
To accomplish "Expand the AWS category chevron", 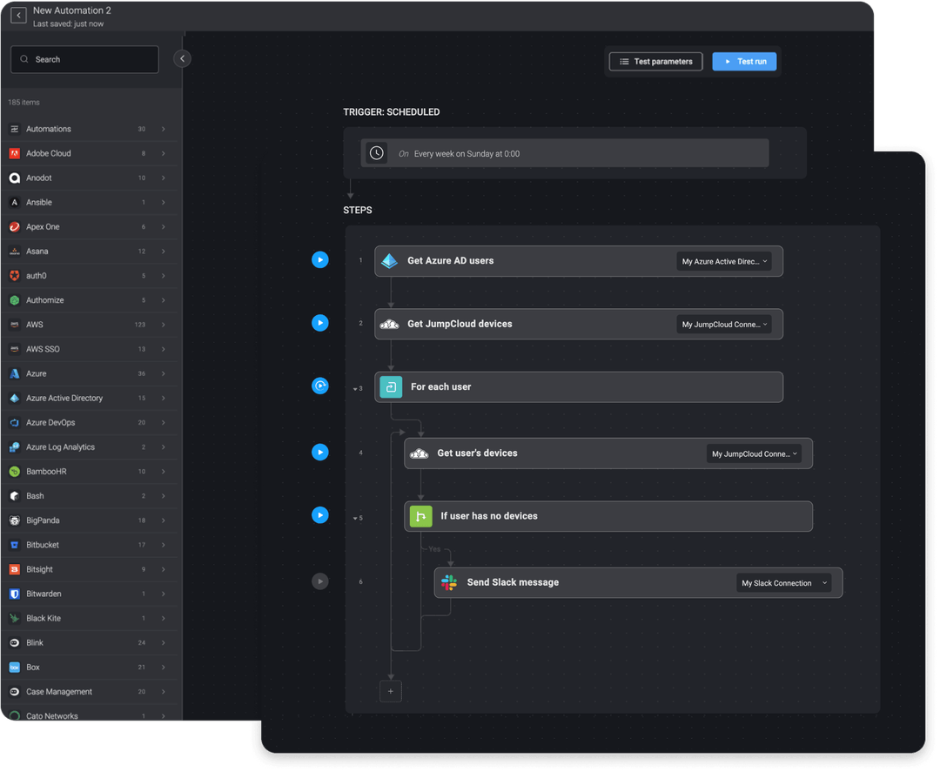I will [x=163, y=325].
